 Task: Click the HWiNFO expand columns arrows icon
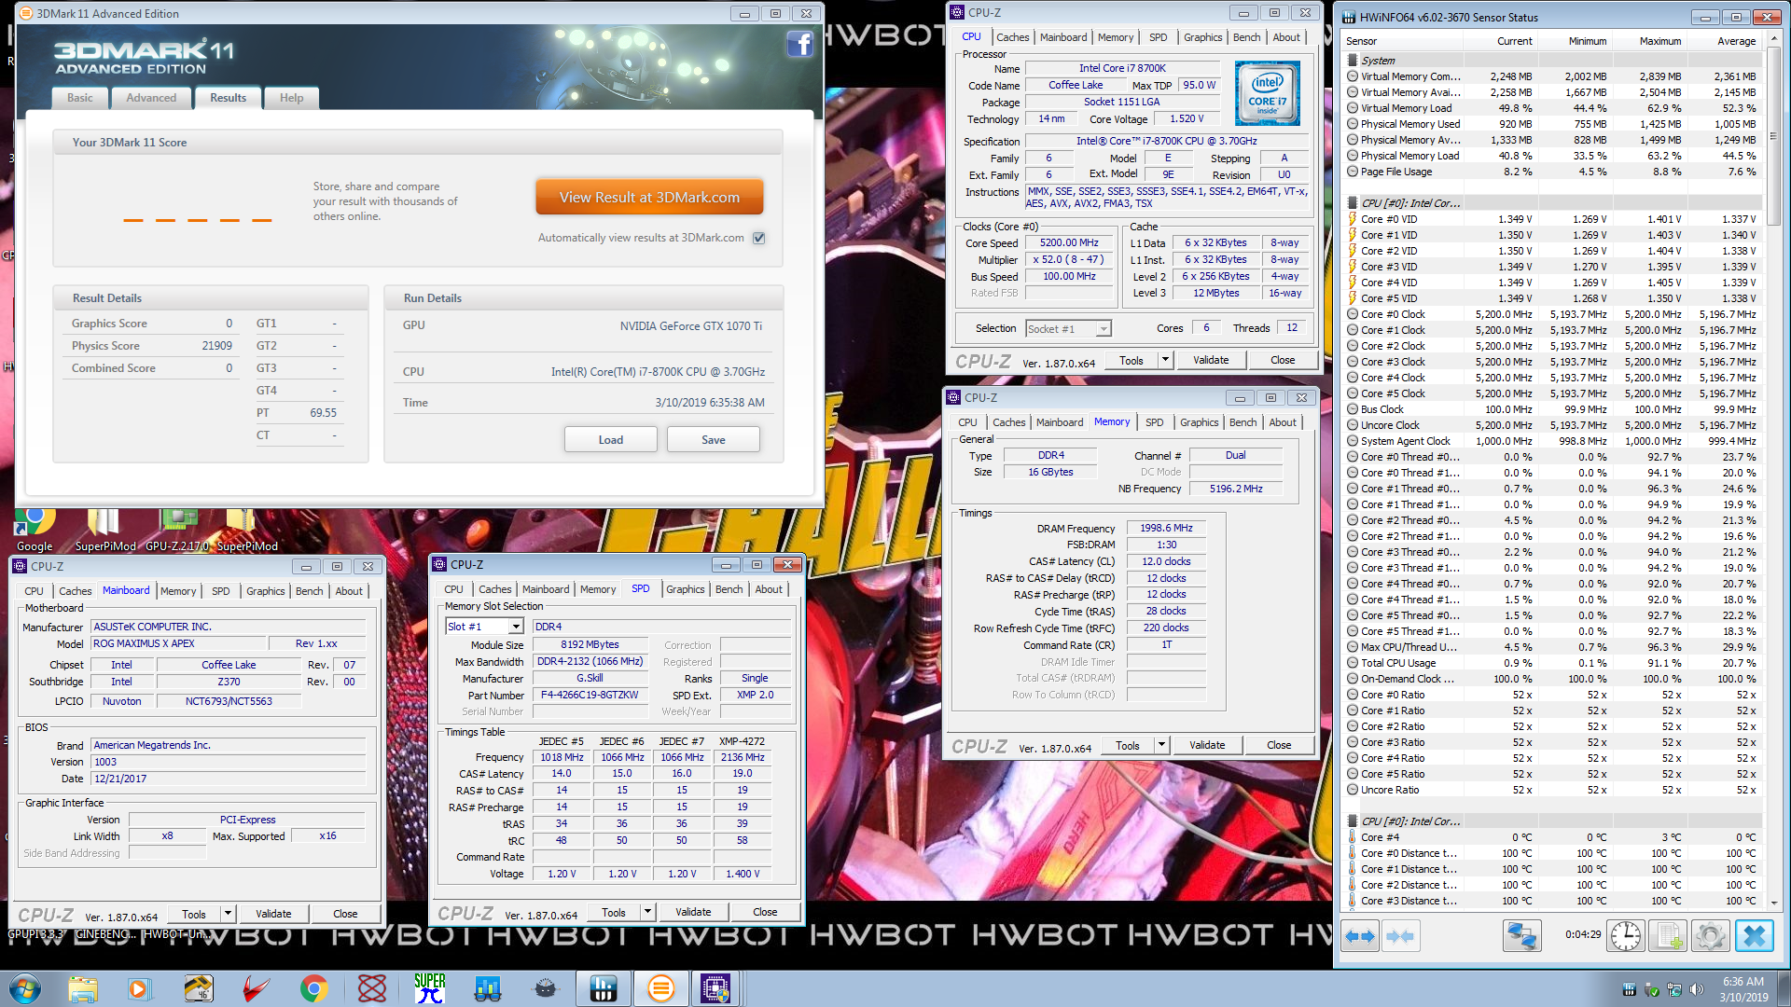tap(1360, 935)
